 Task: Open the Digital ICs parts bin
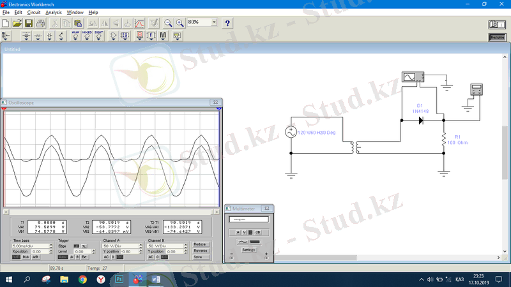coord(99,36)
